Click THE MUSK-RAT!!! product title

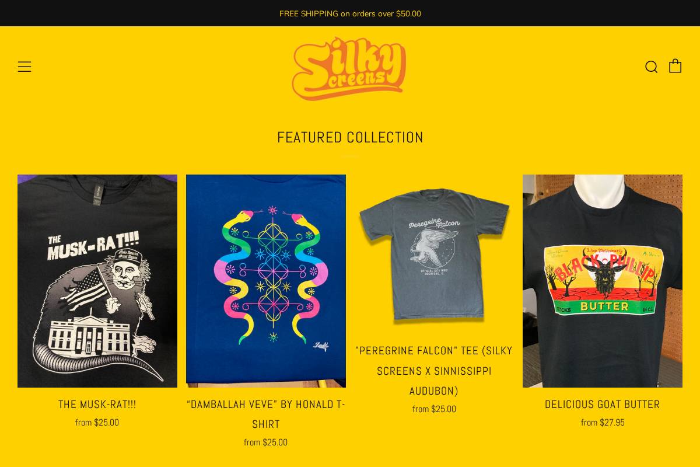pyautogui.click(x=97, y=404)
